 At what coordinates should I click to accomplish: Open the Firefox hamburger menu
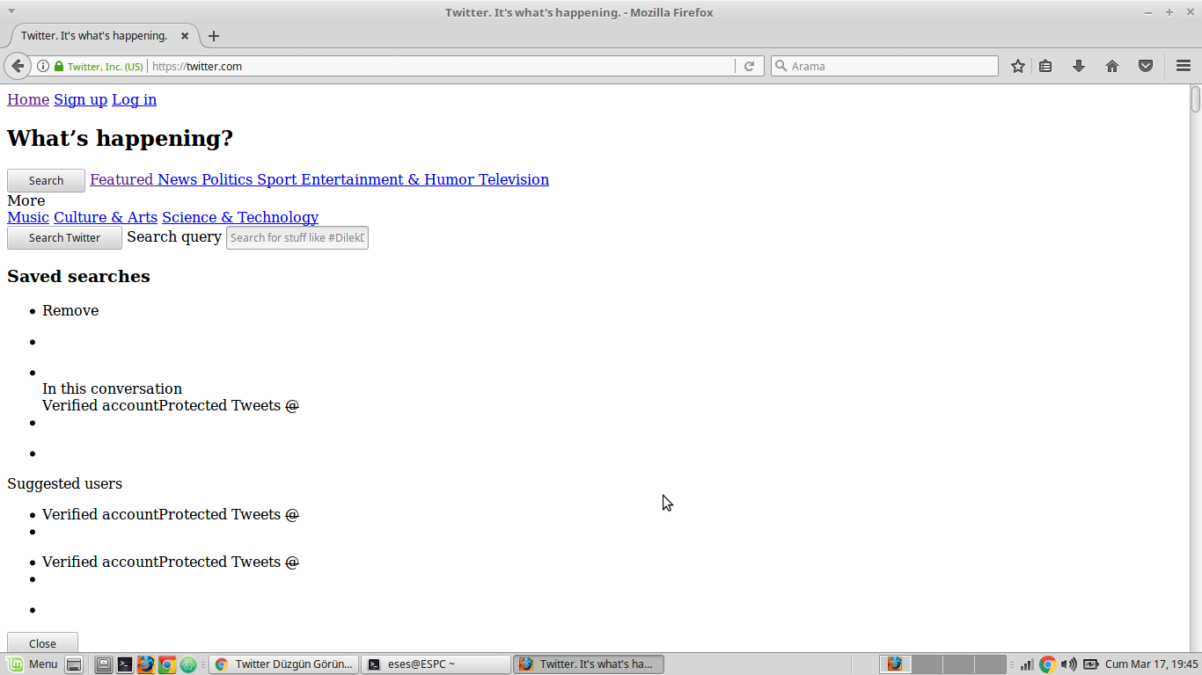(x=1184, y=66)
